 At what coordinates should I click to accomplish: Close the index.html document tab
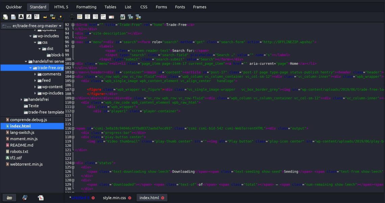point(162,198)
